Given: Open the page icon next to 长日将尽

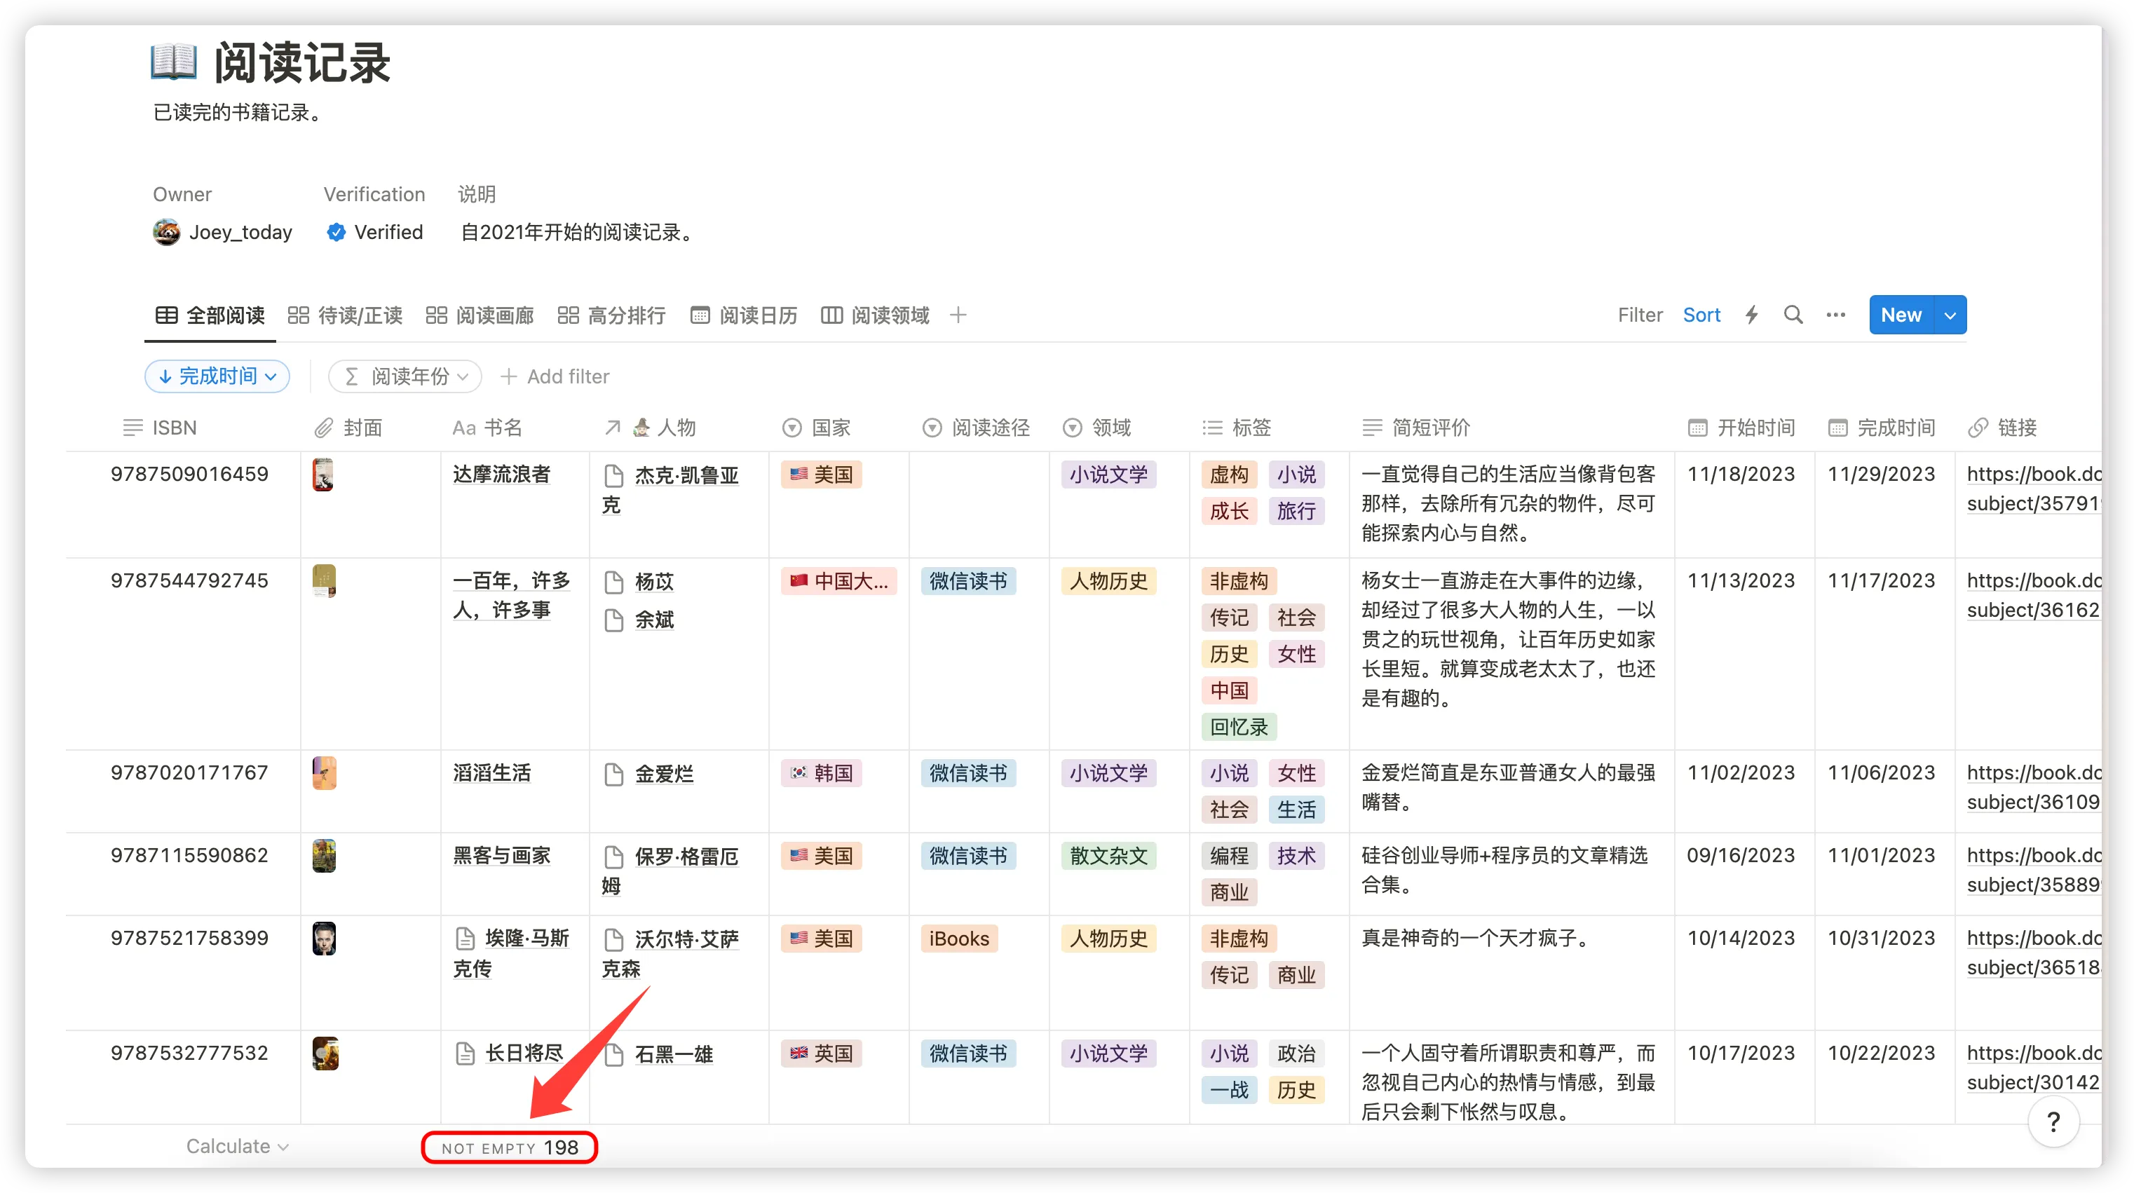Looking at the screenshot, I should [465, 1054].
